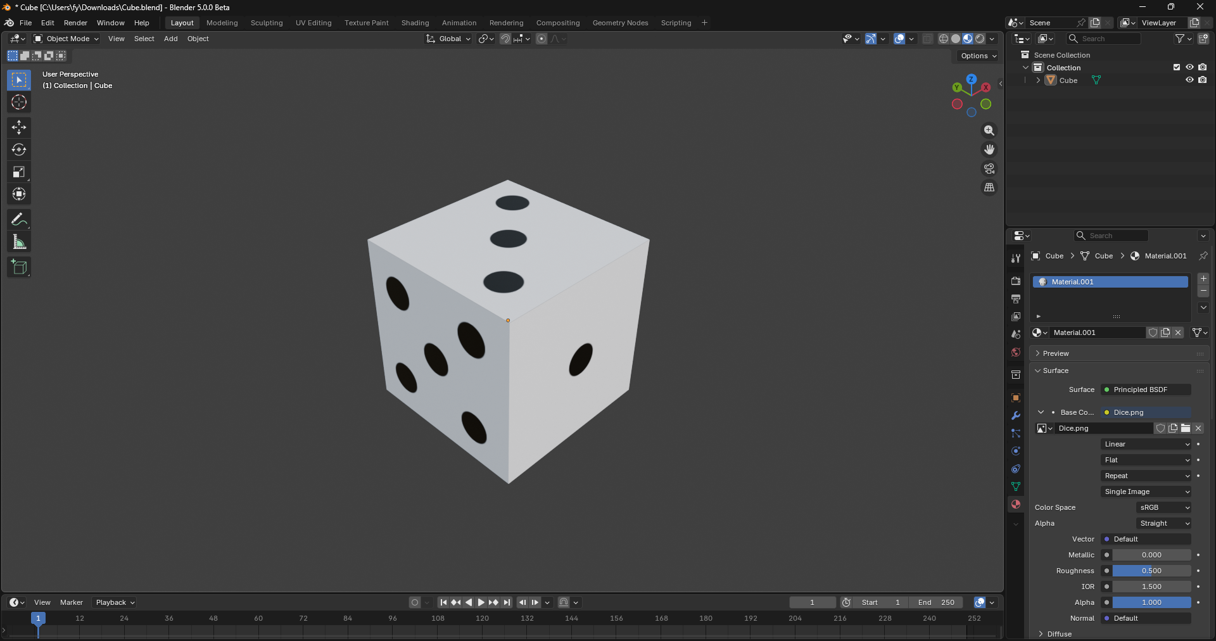Click the Roughness slider
This screenshot has width=1216, height=641.
pyautogui.click(x=1151, y=571)
